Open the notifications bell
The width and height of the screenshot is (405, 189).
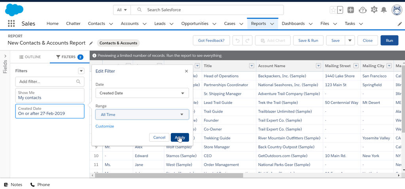384,10
